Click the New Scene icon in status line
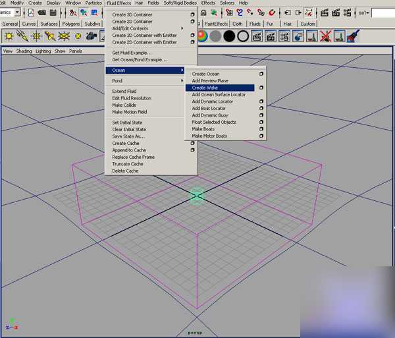 click(x=31, y=13)
